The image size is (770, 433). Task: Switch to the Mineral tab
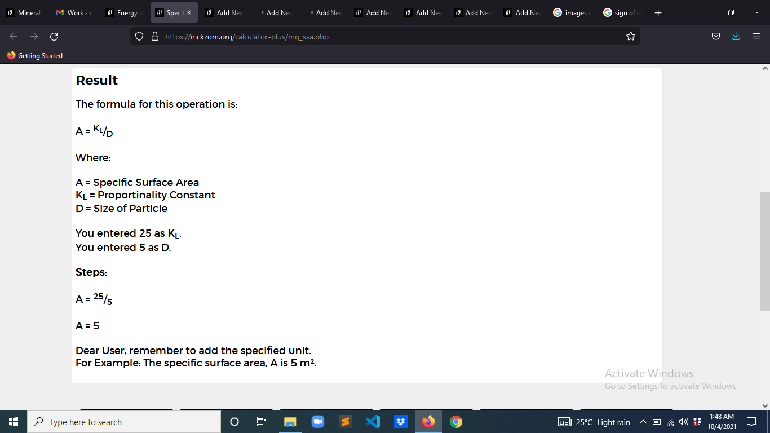pos(25,12)
